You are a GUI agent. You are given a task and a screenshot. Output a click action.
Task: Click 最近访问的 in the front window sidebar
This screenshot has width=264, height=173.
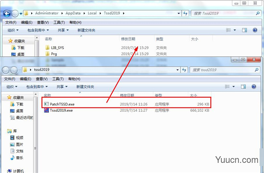click(x=22, y=118)
